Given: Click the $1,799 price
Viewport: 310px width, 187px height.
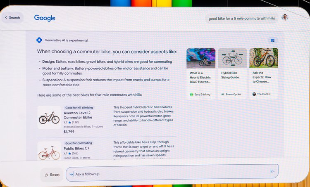Looking at the screenshot, I should coord(69,132).
